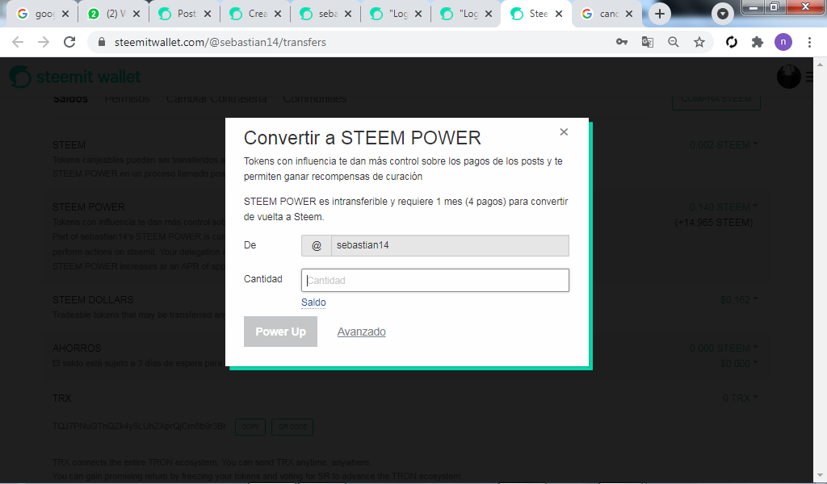827x484 pixels.
Task: Open the extensions puzzle icon
Action: pyautogui.click(x=758, y=42)
